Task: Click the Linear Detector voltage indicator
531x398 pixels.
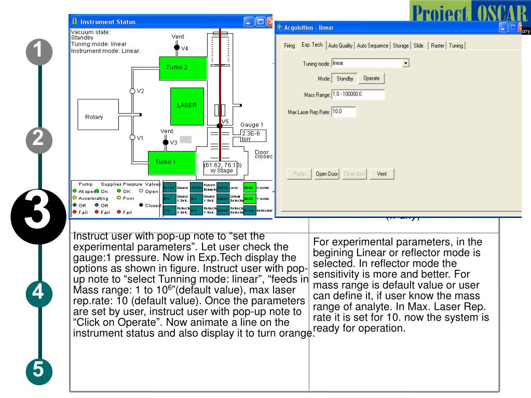Action: 223,199
